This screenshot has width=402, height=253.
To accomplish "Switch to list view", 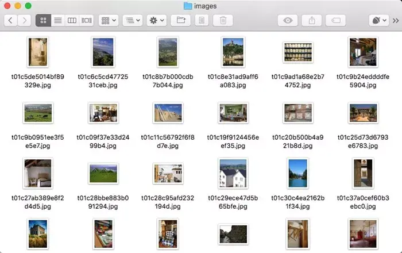I will click(57, 20).
